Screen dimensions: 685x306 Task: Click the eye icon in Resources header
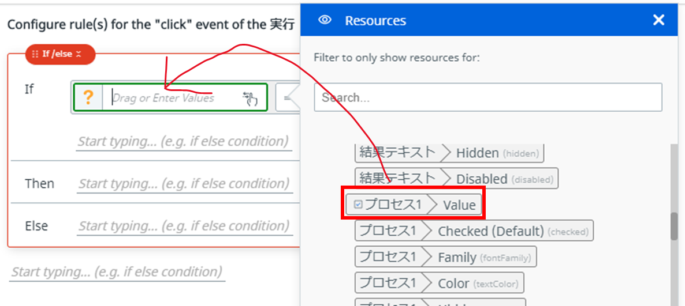point(325,20)
